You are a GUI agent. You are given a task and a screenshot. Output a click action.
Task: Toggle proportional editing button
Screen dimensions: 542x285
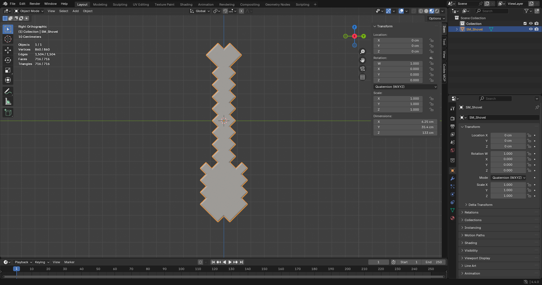pos(241,11)
